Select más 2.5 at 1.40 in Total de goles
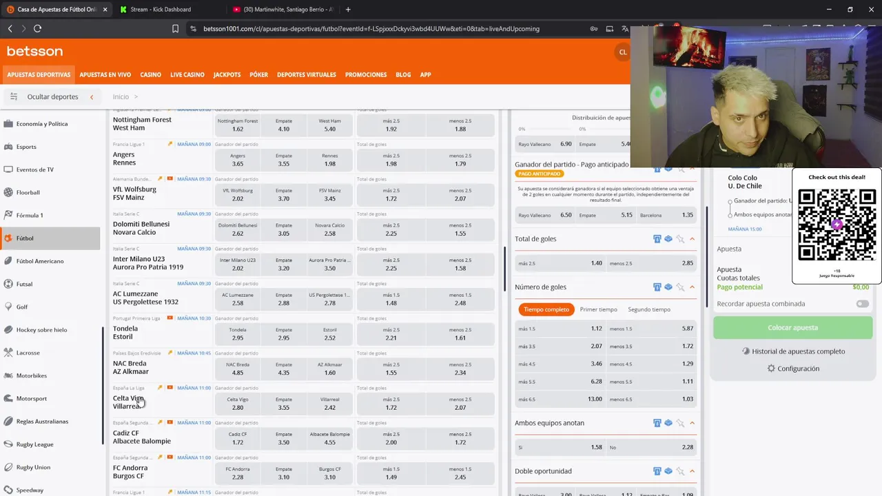 point(560,263)
